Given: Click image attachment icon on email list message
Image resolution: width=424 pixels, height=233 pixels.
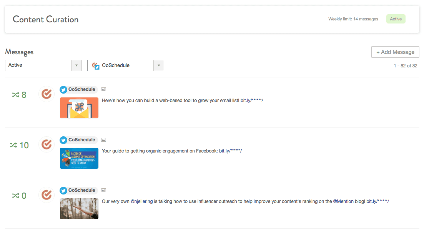Looking at the screenshot, I should coord(103,89).
